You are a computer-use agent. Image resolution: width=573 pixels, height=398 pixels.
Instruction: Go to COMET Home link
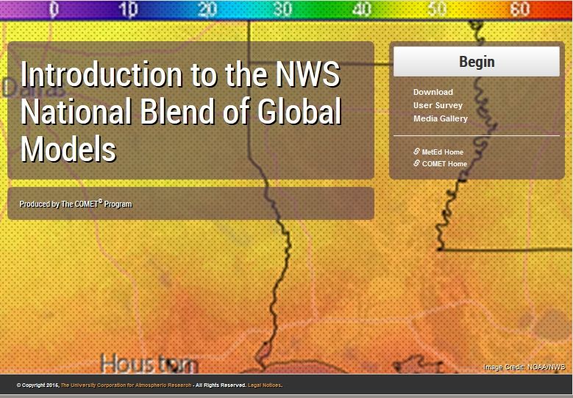click(x=444, y=164)
